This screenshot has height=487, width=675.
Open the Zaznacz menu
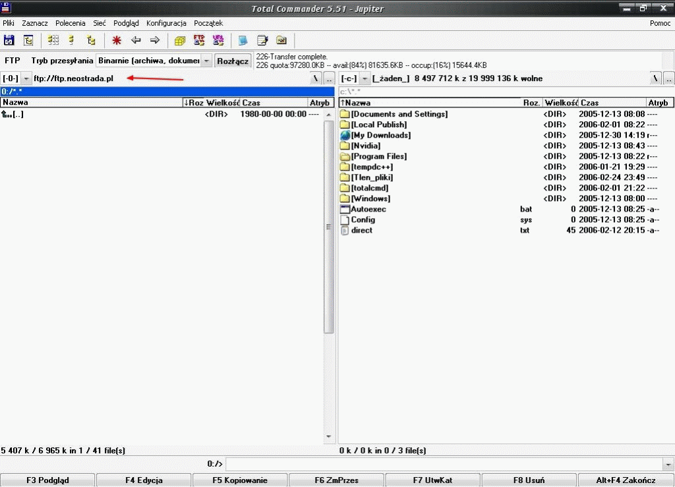(35, 23)
